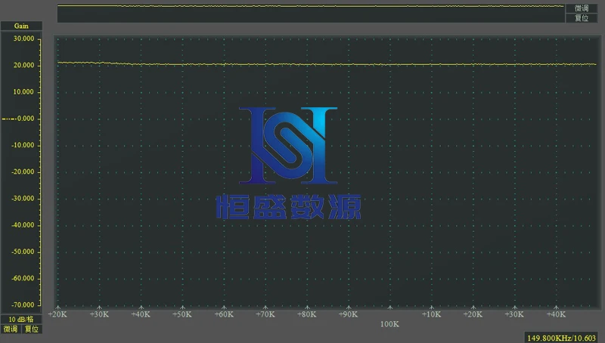Viewport: 605px width, 343px height.
Task: Click the -30.000 gain axis value
Action: click(23, 199)
